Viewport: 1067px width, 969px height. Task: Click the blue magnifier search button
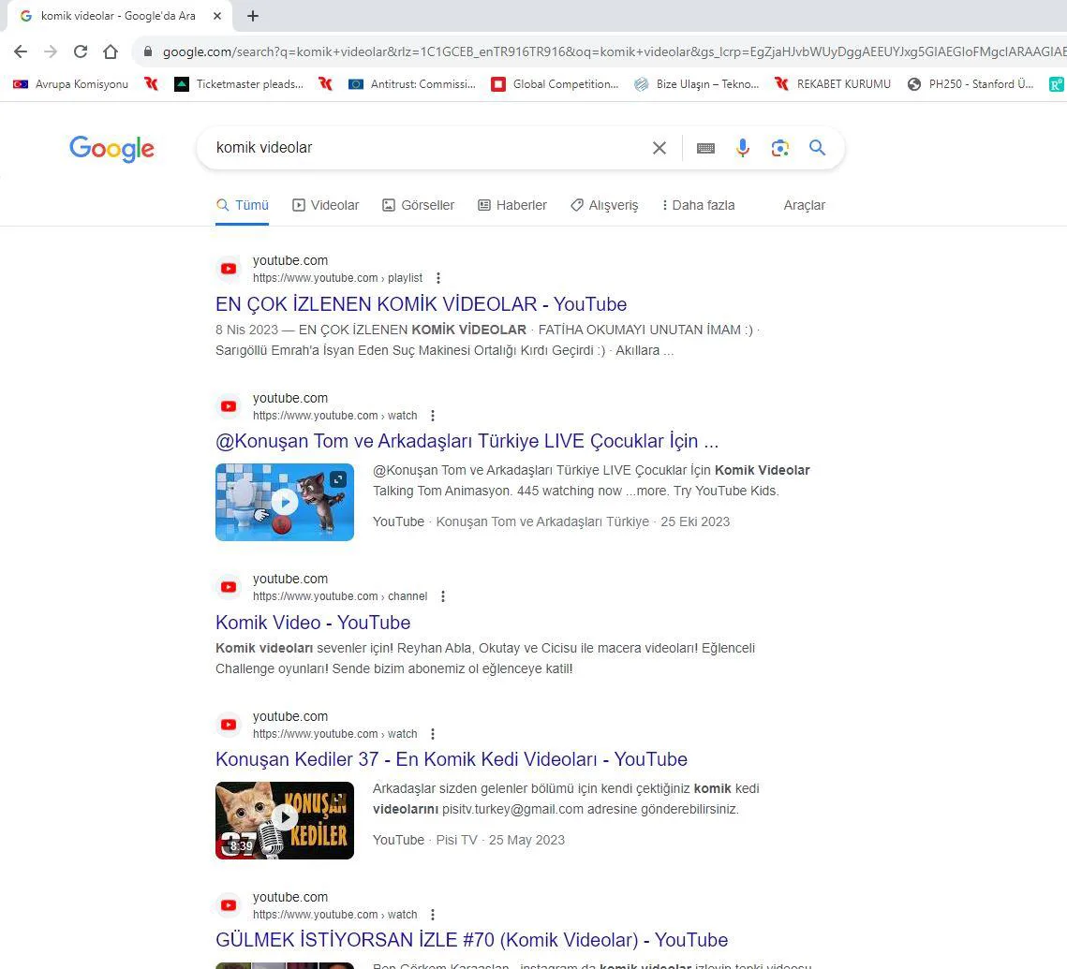pos(817,148)
